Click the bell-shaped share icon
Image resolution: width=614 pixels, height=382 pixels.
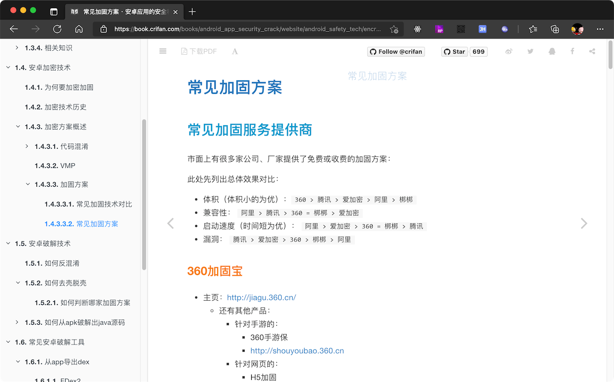(x=552, y=51)
